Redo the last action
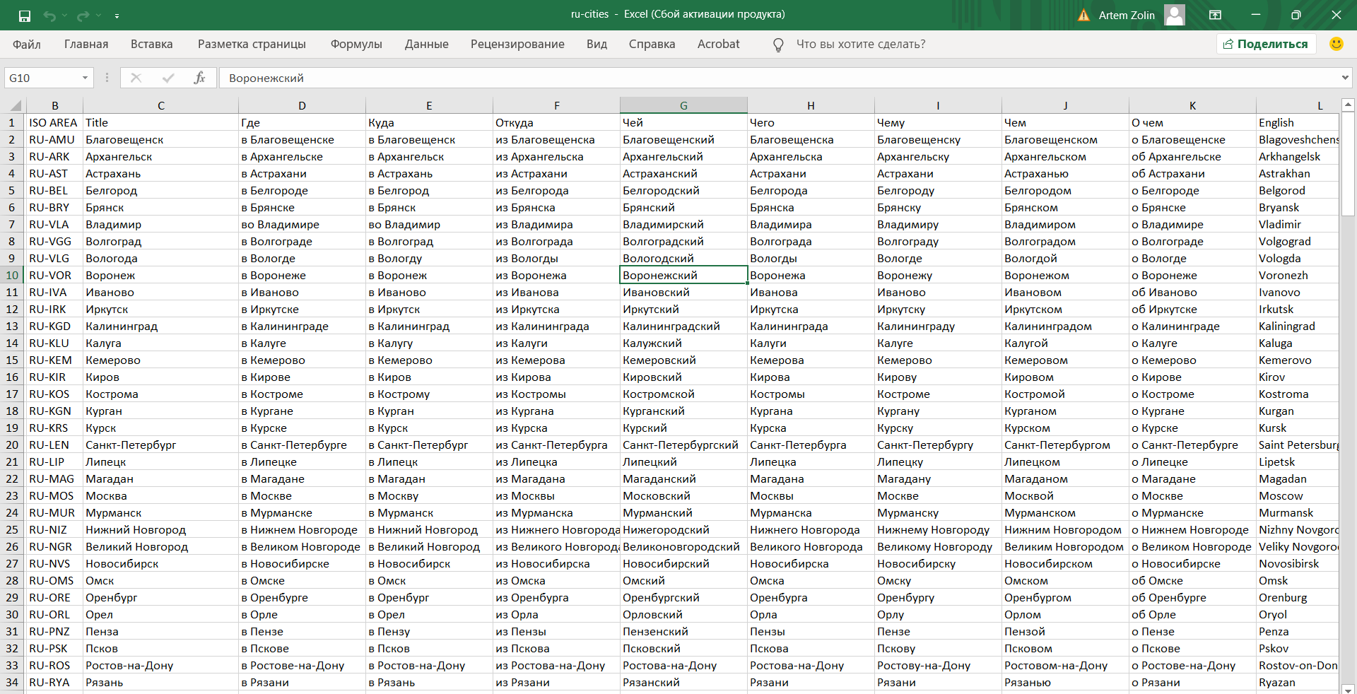Image resolution: width=1357 pixels, height=694 pixels. 83,16
